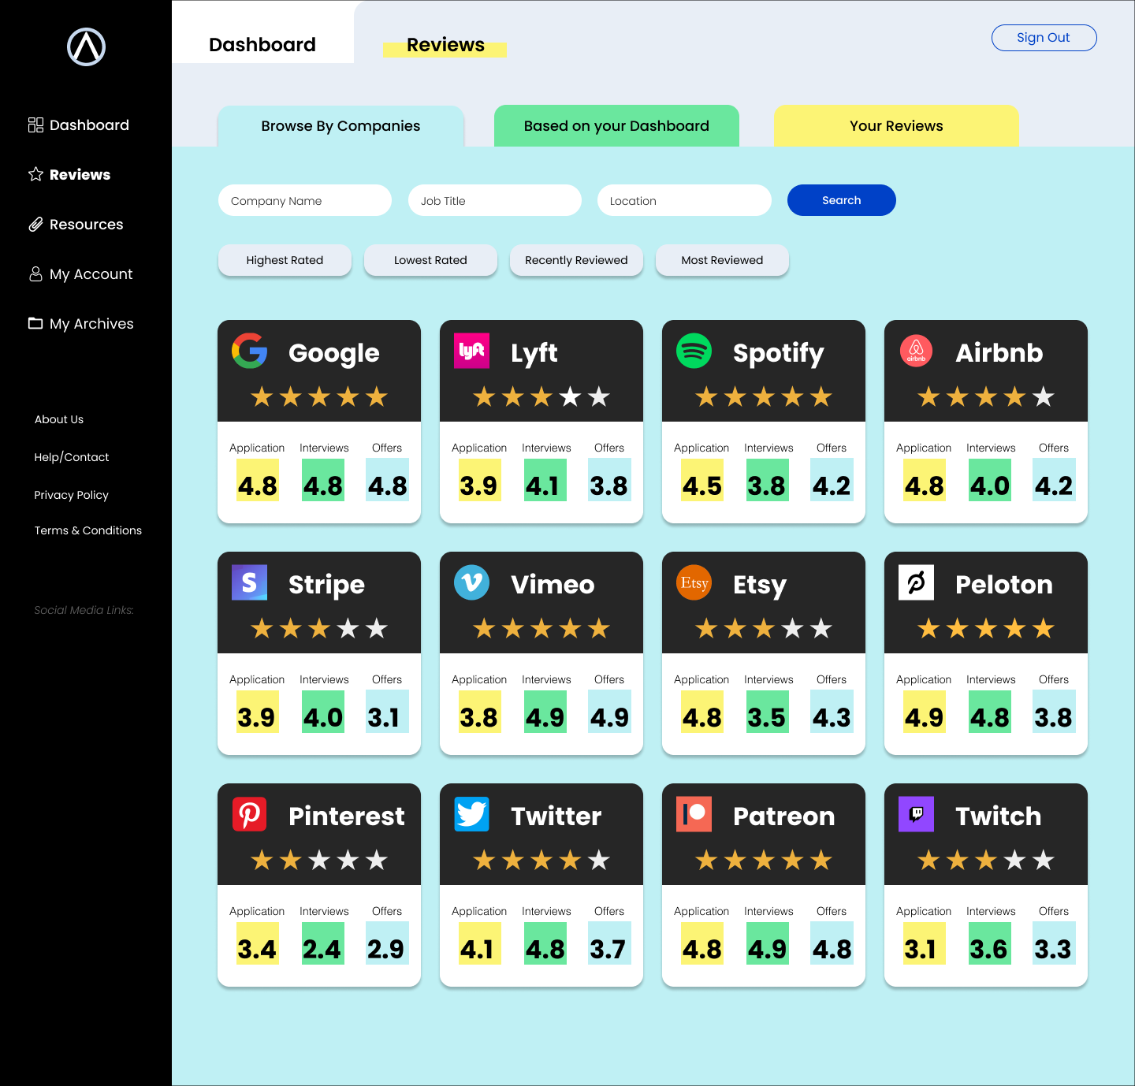The height and width of the screenshot is (1086, 1135).
Task: Open Resources in the sidebar menu
Action: tap(87, 225)
